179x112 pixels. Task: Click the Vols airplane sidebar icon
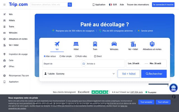4,14
